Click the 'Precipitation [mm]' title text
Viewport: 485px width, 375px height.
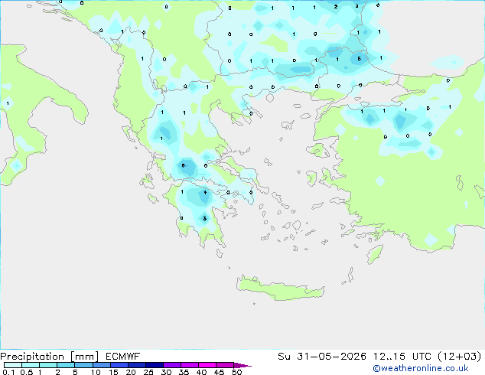coord(50,357)
